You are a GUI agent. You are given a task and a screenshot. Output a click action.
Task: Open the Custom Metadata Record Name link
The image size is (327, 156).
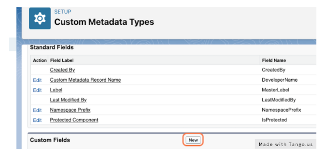(85, 80)
